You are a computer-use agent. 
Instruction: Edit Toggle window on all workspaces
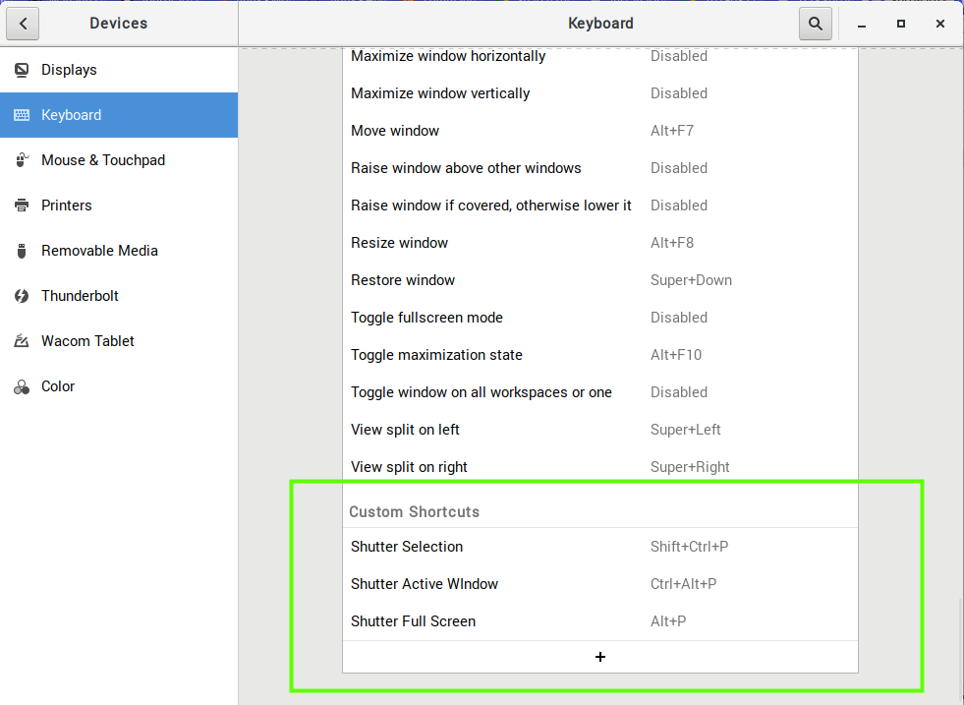point(600,392)
